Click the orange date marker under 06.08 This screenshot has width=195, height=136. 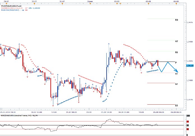coord(176,4)
